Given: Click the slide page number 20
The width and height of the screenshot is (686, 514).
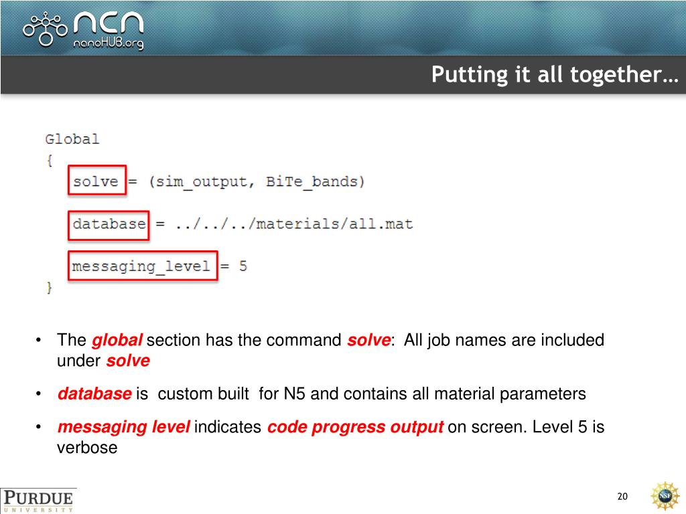Looking at the screenshot, I should click(x=622, y=496).
